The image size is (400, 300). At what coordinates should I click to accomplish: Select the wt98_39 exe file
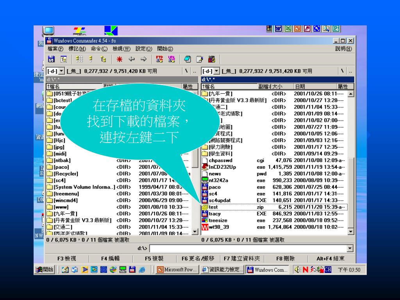[275, 227]
